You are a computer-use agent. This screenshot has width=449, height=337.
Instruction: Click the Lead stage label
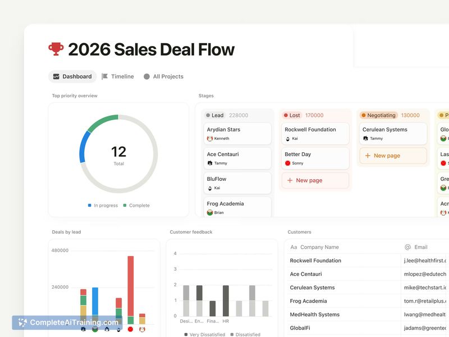point(215,115)
